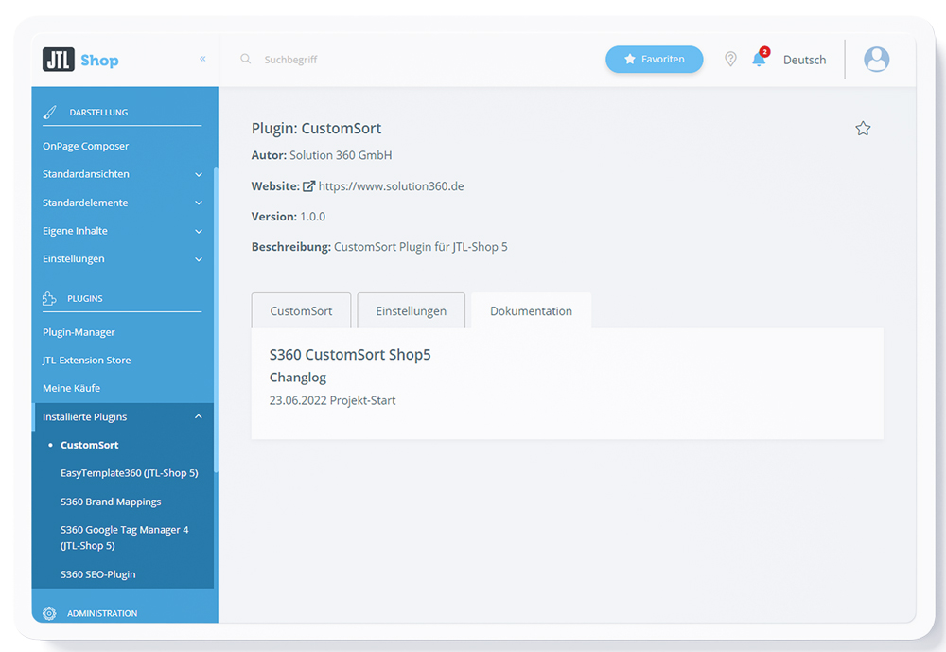Open JTL-Extension Store
The height and width of the screenshot is (652, 946).
pos(86,360)
